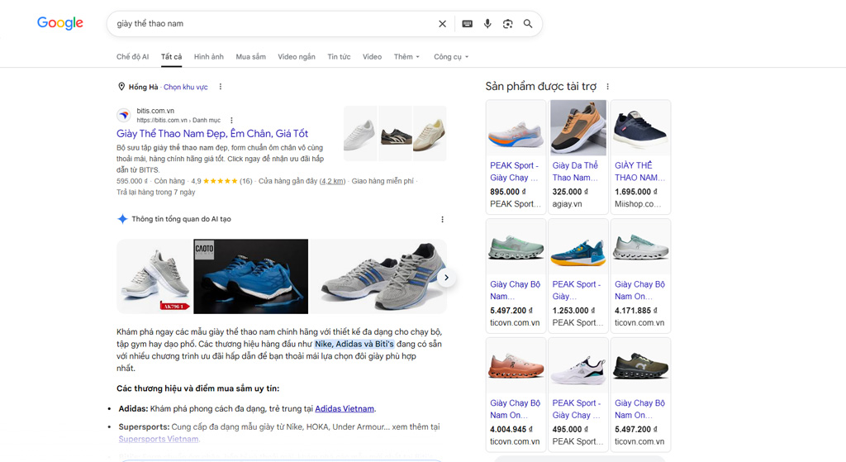Open the 4.171.885 đ ticovn product
846x462 pixels.
[640, 276]
